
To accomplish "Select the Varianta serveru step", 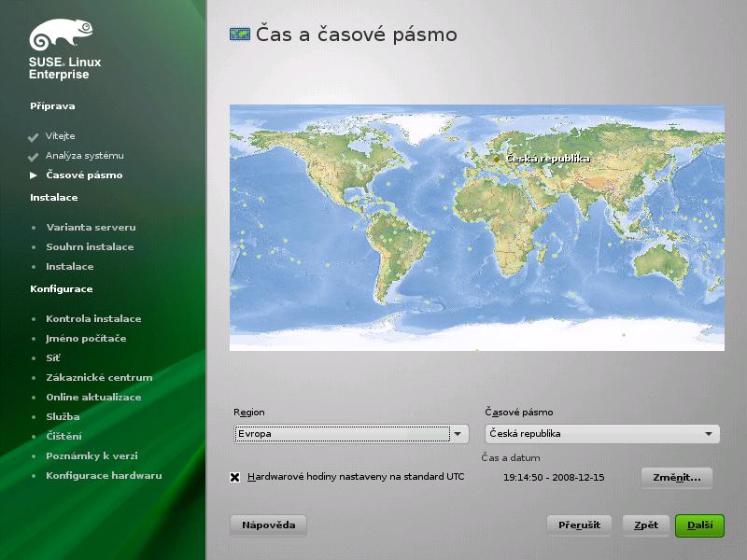I will 91,228.
